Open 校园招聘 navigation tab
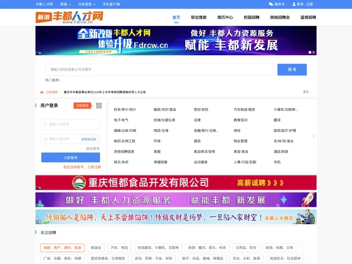Image resolution: width=352 pixels, height=264 pixels. point(251,17)
